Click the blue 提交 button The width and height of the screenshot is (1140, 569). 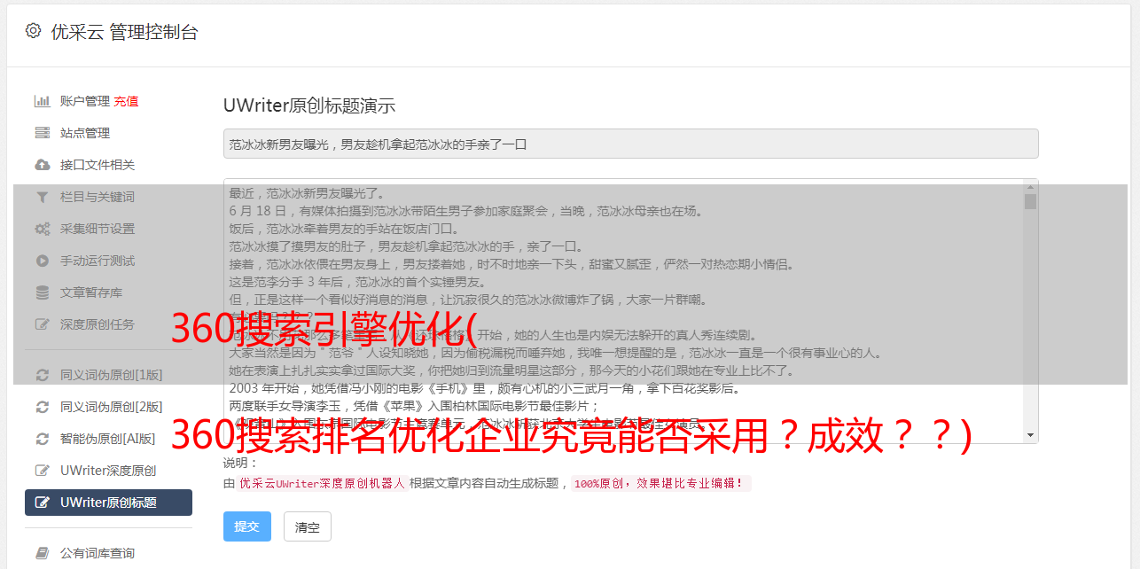[x=247, y=526]
